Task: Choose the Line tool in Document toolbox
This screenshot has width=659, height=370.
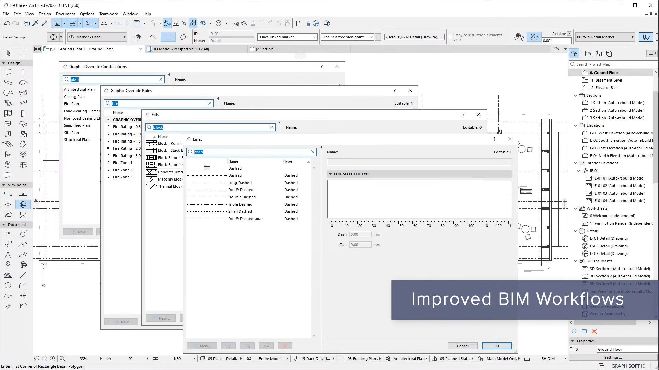Action: click(x=23, y=275)
